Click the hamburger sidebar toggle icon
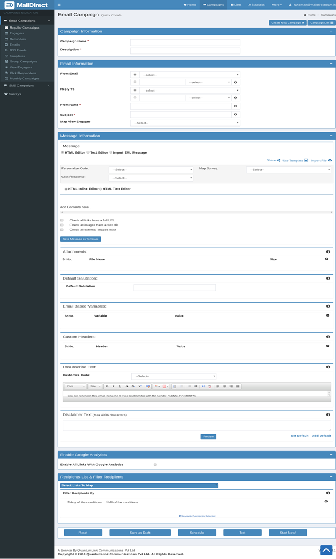Viewport: 336px width, 559px height. pyautogui.click(x=59, y=5)
